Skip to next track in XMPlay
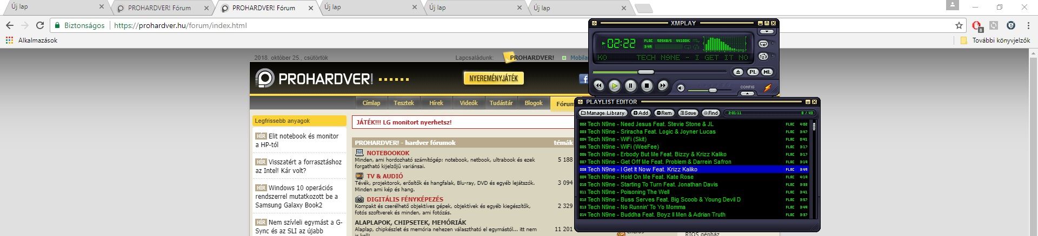The height and width of the screenshot is (236, 1038). 663,86
